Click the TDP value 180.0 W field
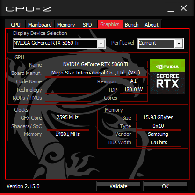This screenshot has height=195, width=195. coord(134,89)
